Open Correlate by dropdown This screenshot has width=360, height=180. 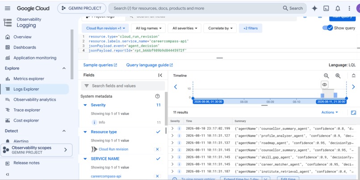pyautogui.click(x=220, y=28)
